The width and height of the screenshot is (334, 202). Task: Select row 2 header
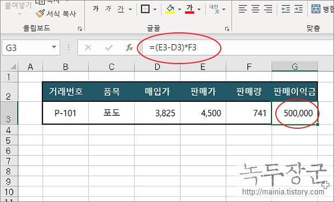coord(9,92)
